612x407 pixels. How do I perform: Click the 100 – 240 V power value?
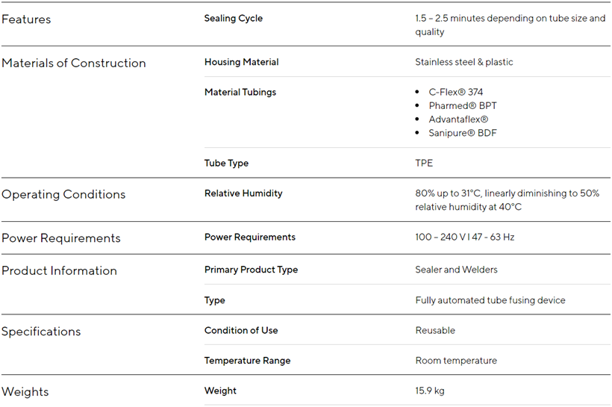click(x=464, y=237)
